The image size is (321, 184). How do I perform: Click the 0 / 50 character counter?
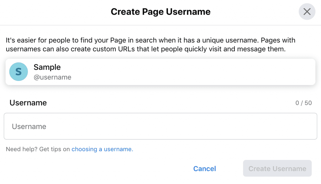(x=303, y=103)
